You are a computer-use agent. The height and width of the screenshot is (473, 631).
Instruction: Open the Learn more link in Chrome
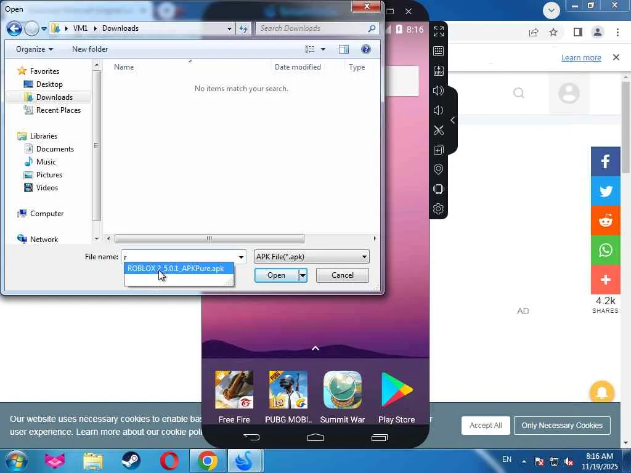[x=581, y=57]
